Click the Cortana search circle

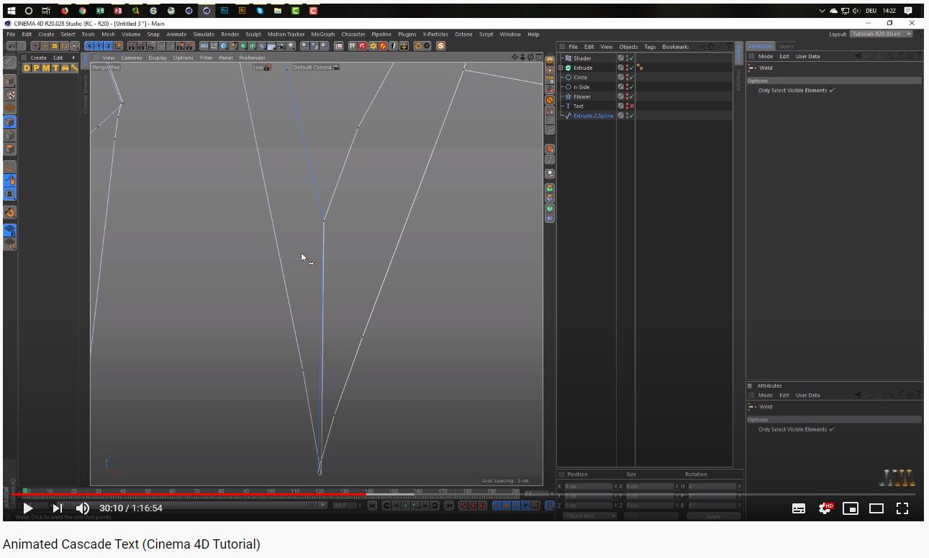click(x=28, y=11)
